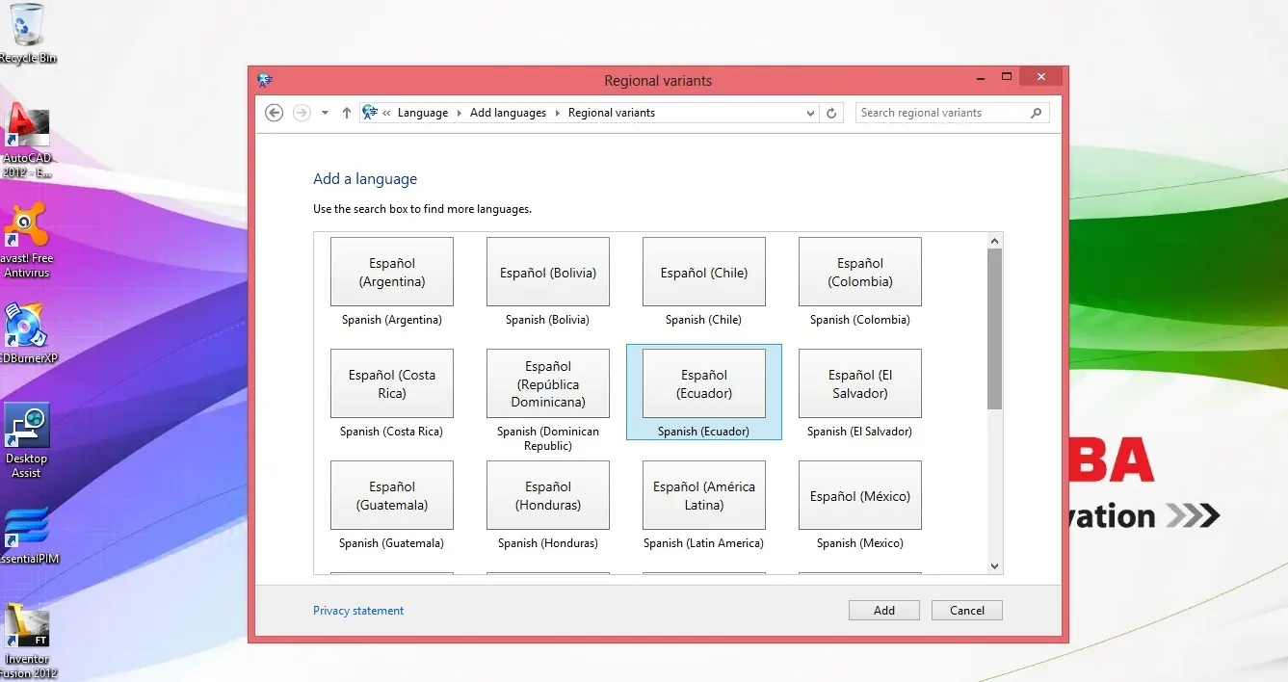This screenshot has height=682, width=1288.
Task: Click the Forward navigation arrow
Action: (302, 113)
